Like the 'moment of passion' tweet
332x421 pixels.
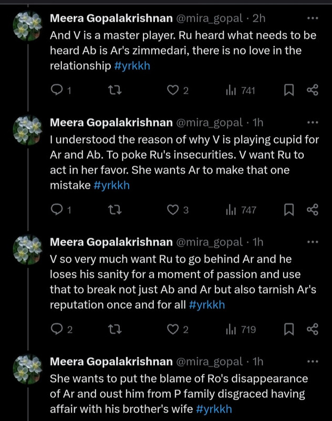tap(173, 329)
